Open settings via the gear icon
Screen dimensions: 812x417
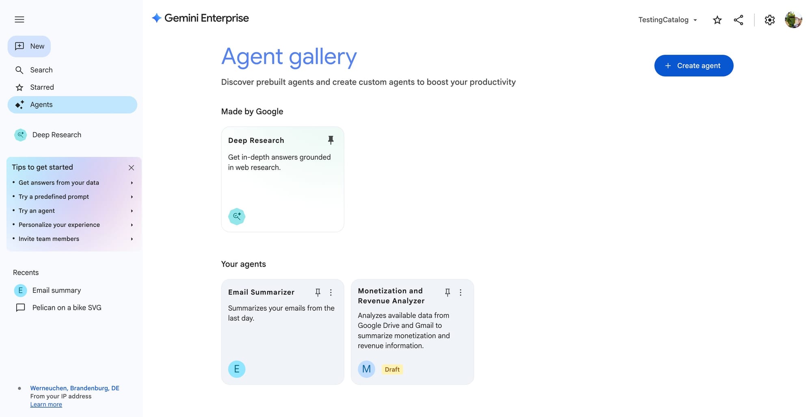click(x=769, y=20)
